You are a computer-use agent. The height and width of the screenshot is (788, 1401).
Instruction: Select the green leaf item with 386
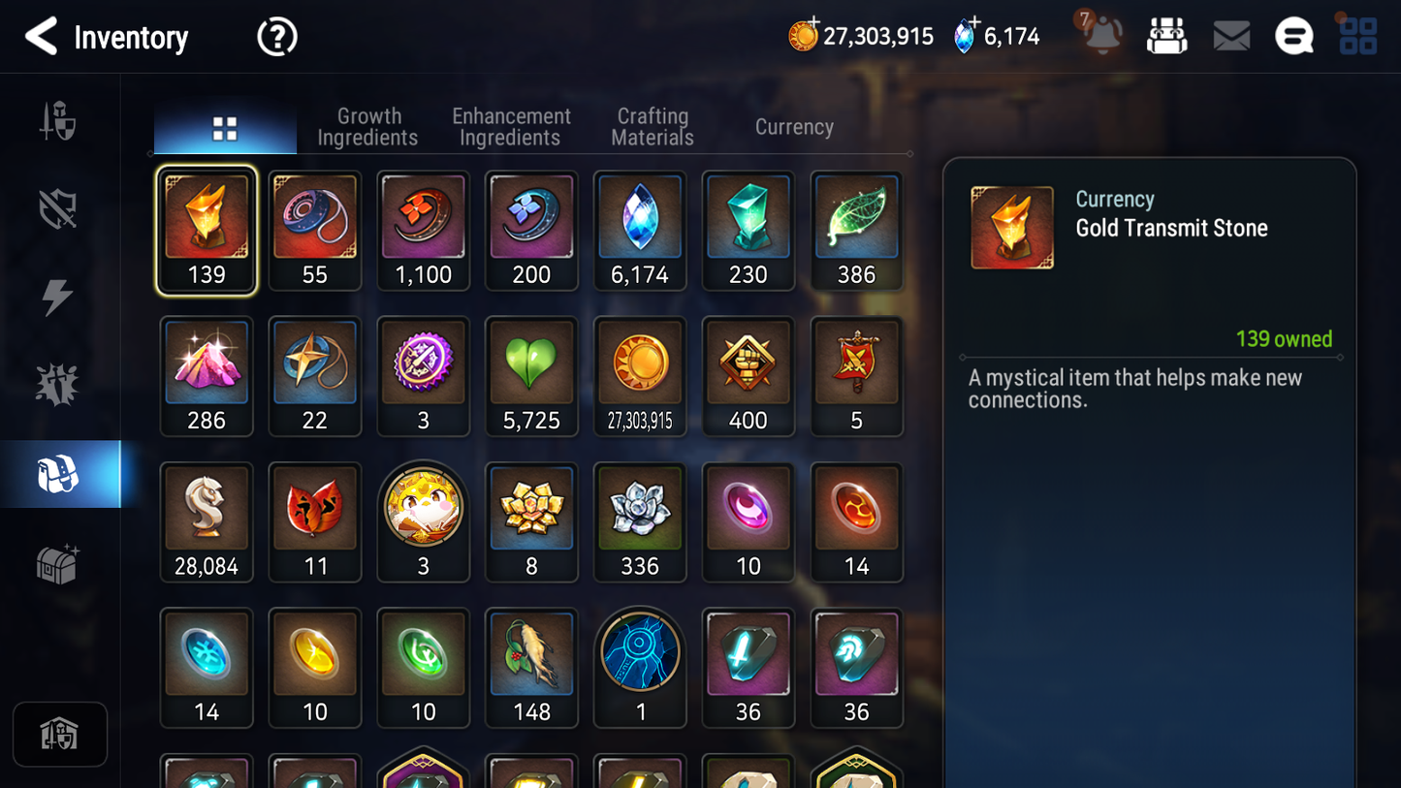(x=856, y=232)
